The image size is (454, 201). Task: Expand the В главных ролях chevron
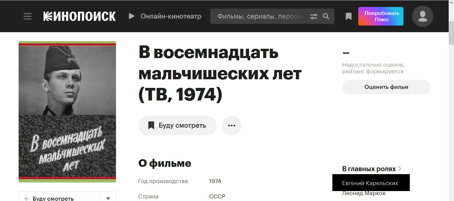[x=399, y=169]
